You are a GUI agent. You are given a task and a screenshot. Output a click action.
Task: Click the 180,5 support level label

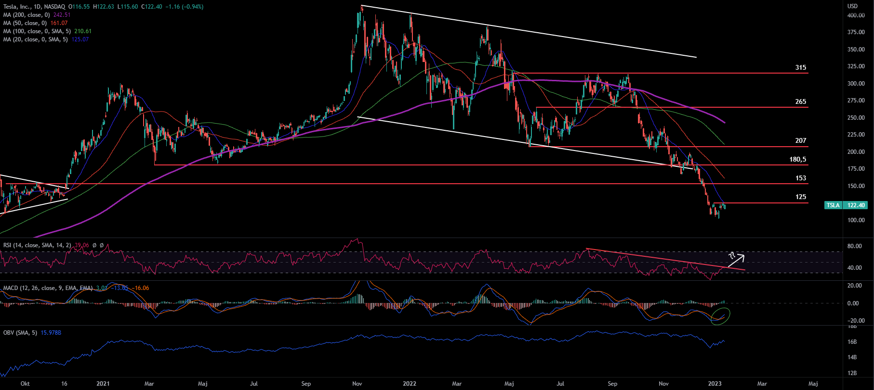tap(797, 159)
